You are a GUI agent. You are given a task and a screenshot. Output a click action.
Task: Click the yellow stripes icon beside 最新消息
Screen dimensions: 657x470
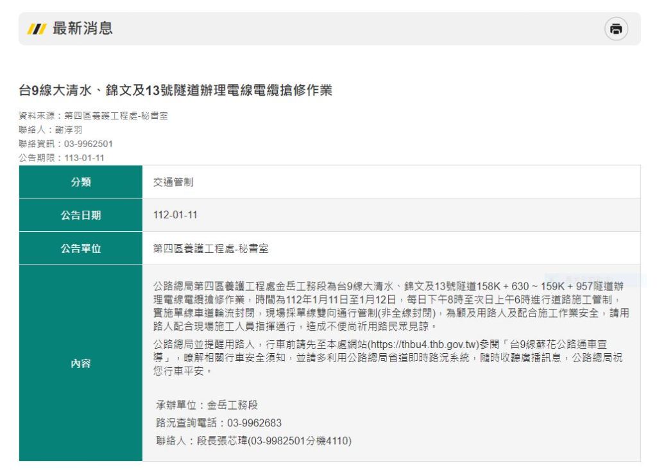click(35, 29)
